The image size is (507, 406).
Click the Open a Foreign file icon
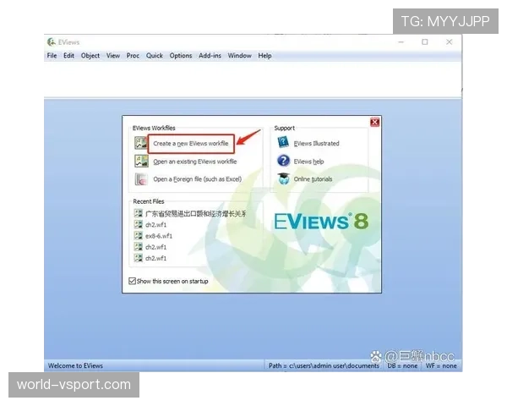pos(141,179)
